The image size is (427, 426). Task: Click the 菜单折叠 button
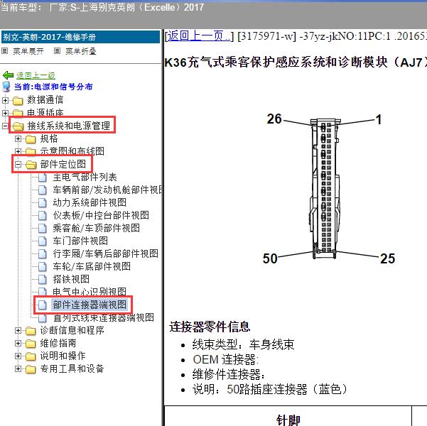81,51
